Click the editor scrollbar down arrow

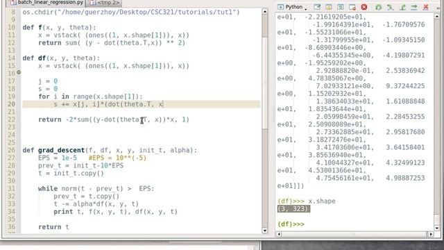[265, 231]
